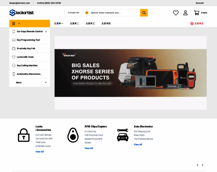Image resolution: width=217 pixels, height=172 pixels.
Task: Click the key fob icon for RFID Clips/Copiers
Action: point(73,135)
